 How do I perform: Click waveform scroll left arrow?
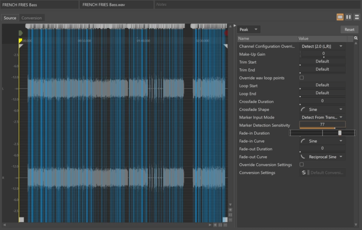tap(4, 225)
